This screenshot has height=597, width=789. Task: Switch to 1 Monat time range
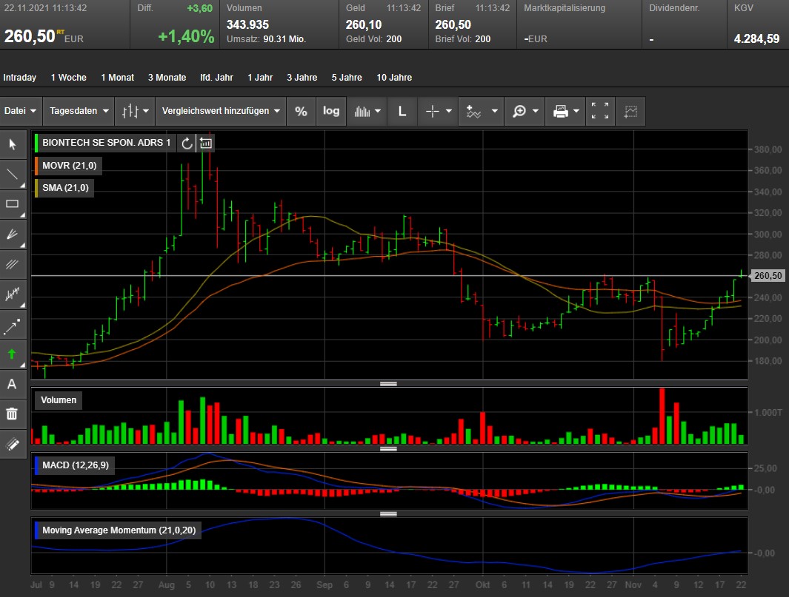pyautogui.click(x=117, y=78)
